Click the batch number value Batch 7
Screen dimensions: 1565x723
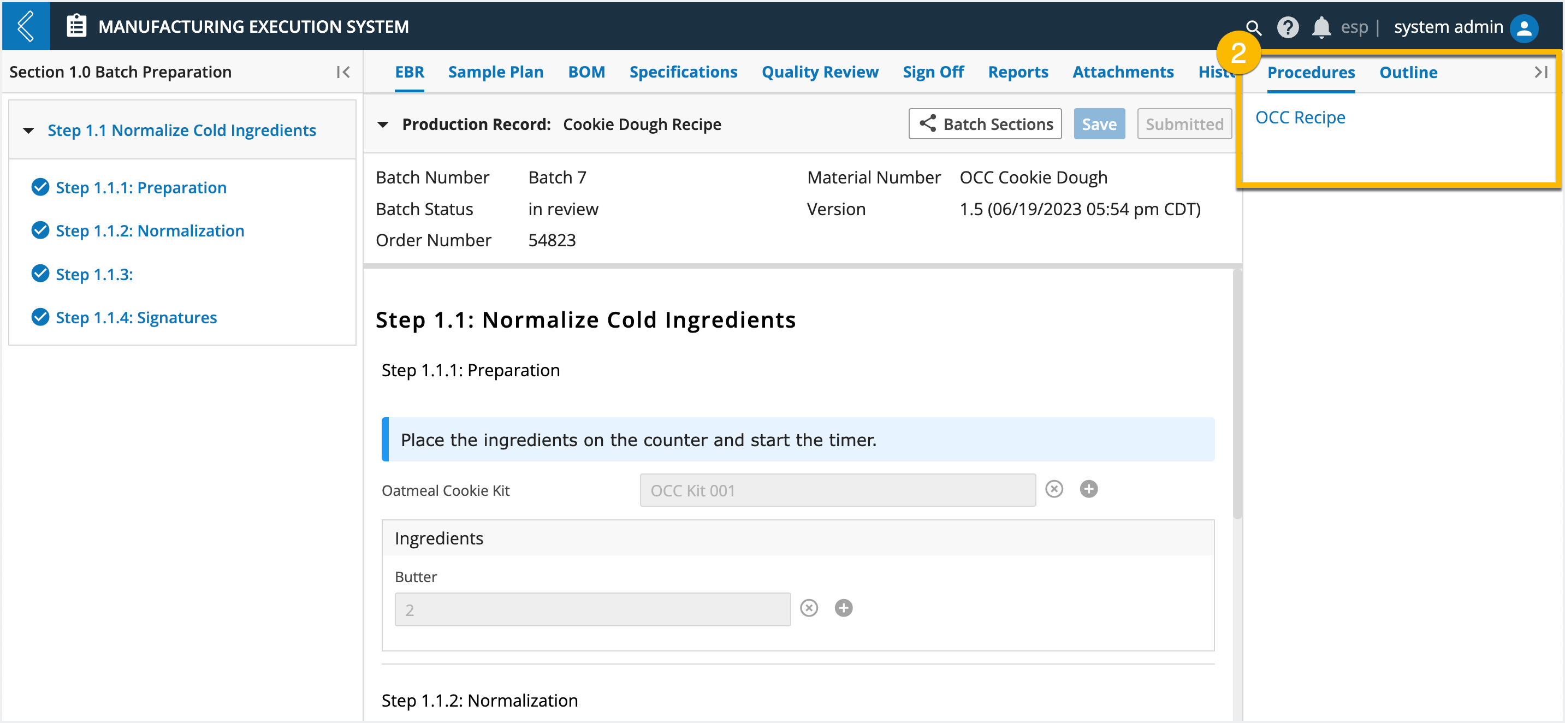pyautogui.click(x=557, y=177)
